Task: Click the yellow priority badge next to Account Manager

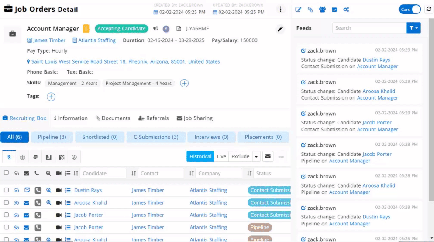Action: [x=86, y=28]
